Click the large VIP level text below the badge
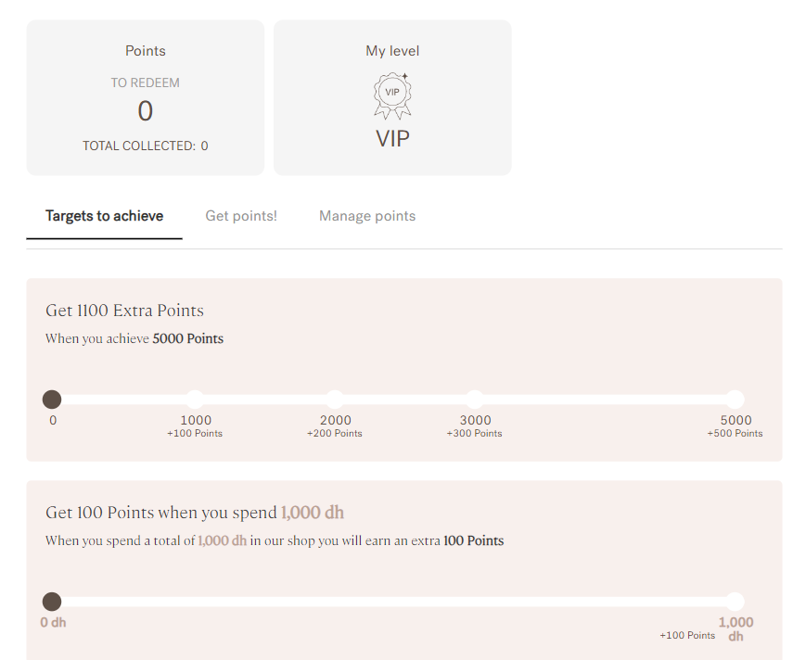 coord(392,139)
